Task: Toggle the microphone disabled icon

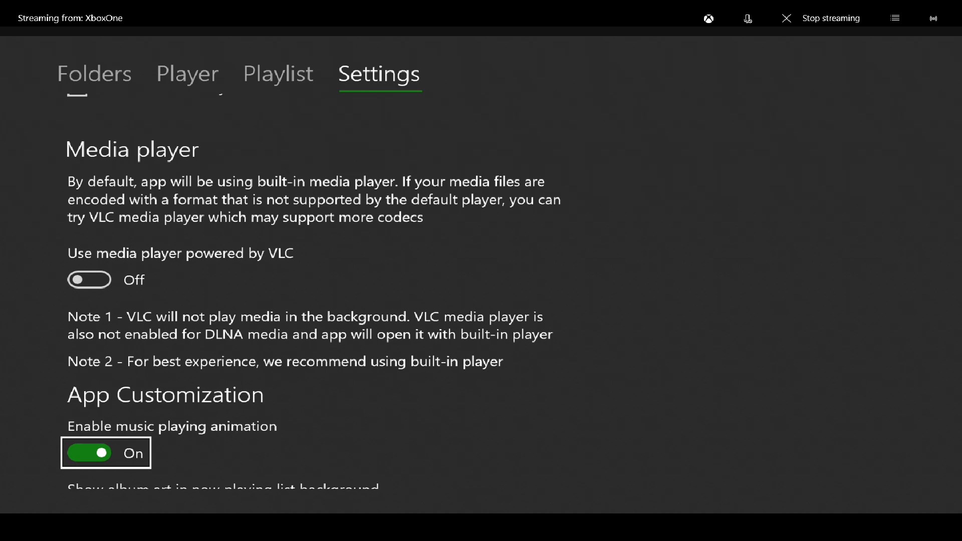Action: point(748,19)
